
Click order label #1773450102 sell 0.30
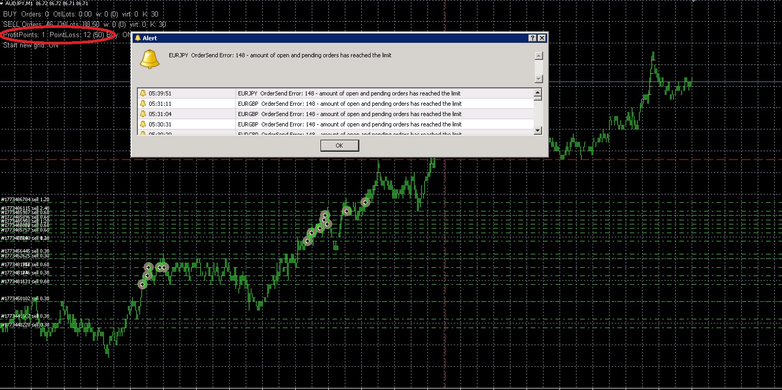[25, 299]
